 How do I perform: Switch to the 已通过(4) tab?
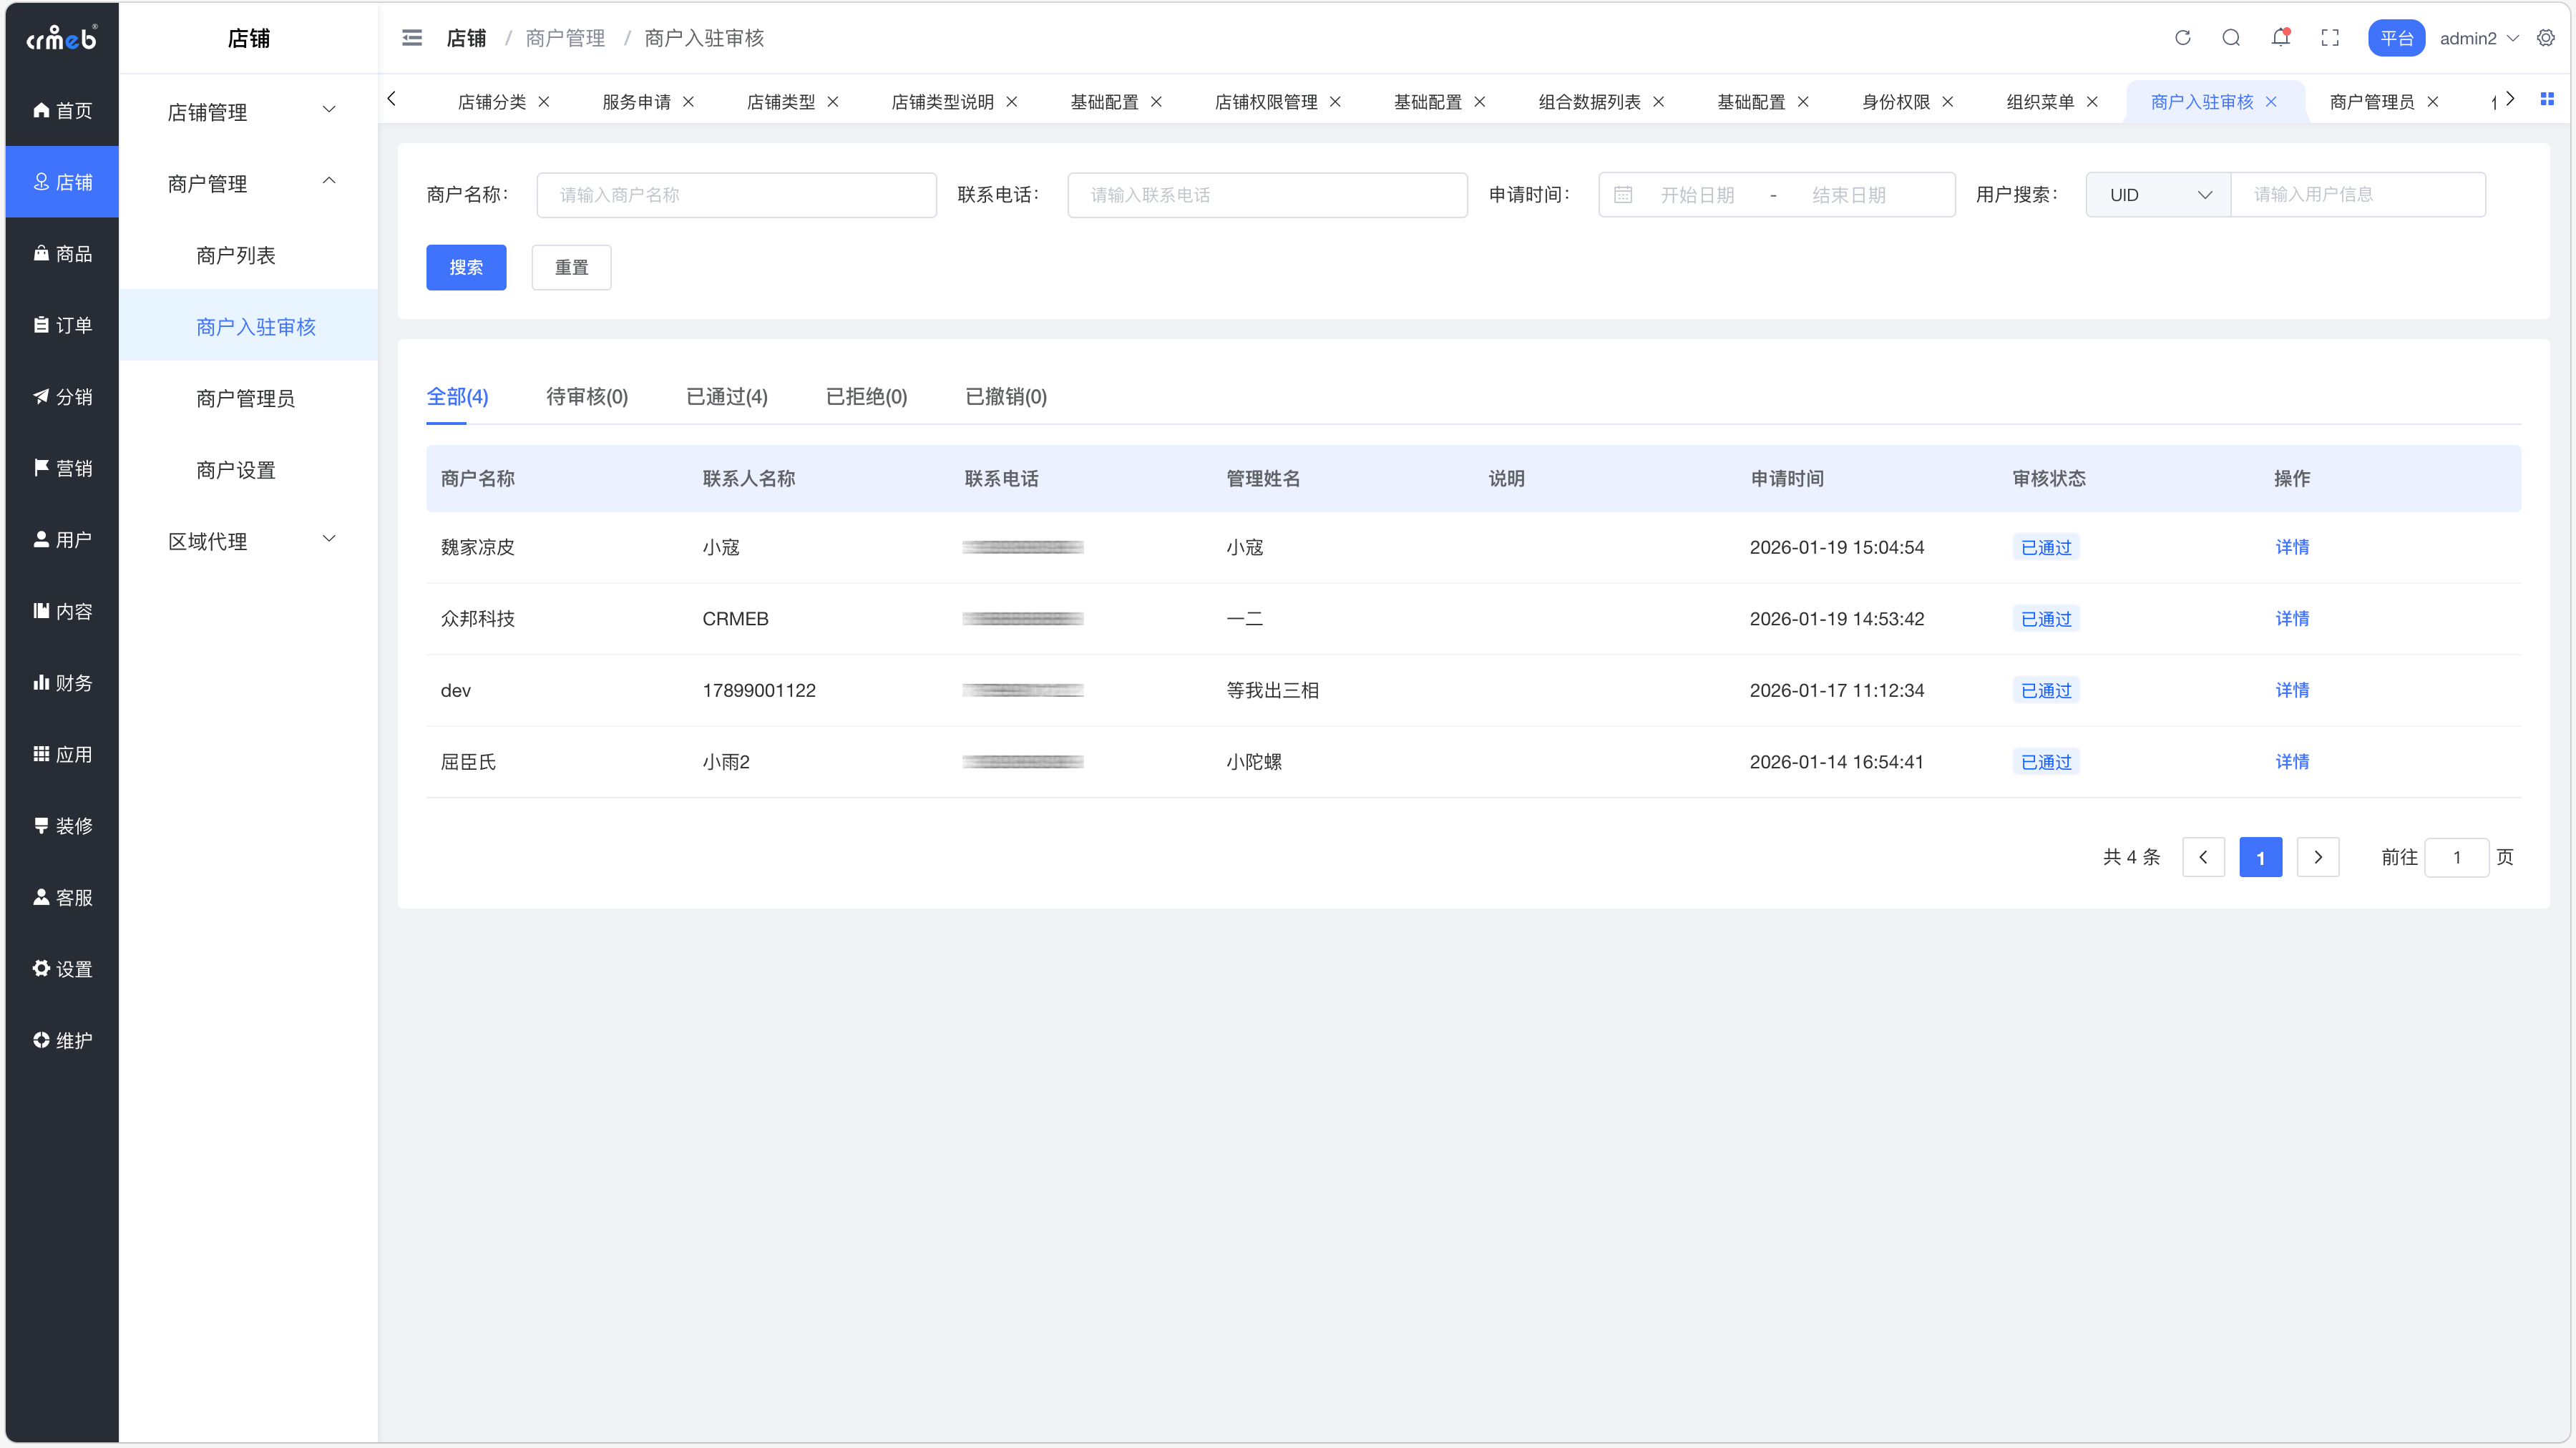[x=726, y=397]
